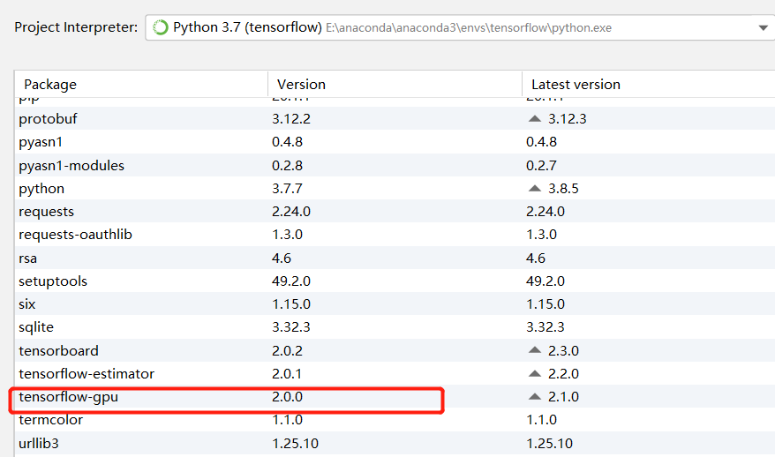Click version 2.0.2 of tensorboard
Image resolution: width=775 pixels, height=457 pixels.
(x=287, y=350)
